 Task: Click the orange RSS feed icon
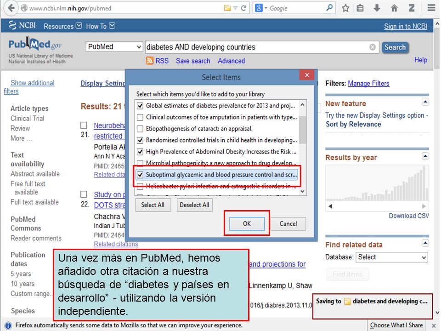click(x=150, y=61)
